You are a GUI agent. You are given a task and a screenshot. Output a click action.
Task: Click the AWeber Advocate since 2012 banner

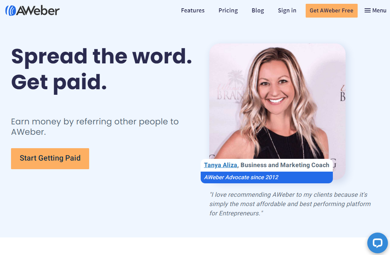pyautogui.click(x=267, y=177)
